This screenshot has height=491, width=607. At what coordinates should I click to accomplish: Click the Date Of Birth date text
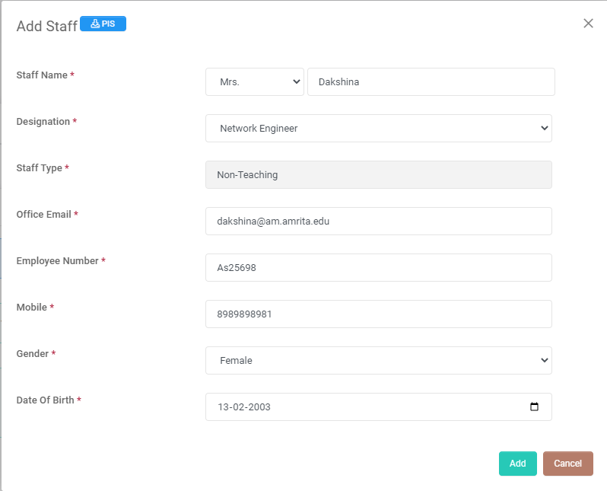pyautogui.click(x=244, y=407)
